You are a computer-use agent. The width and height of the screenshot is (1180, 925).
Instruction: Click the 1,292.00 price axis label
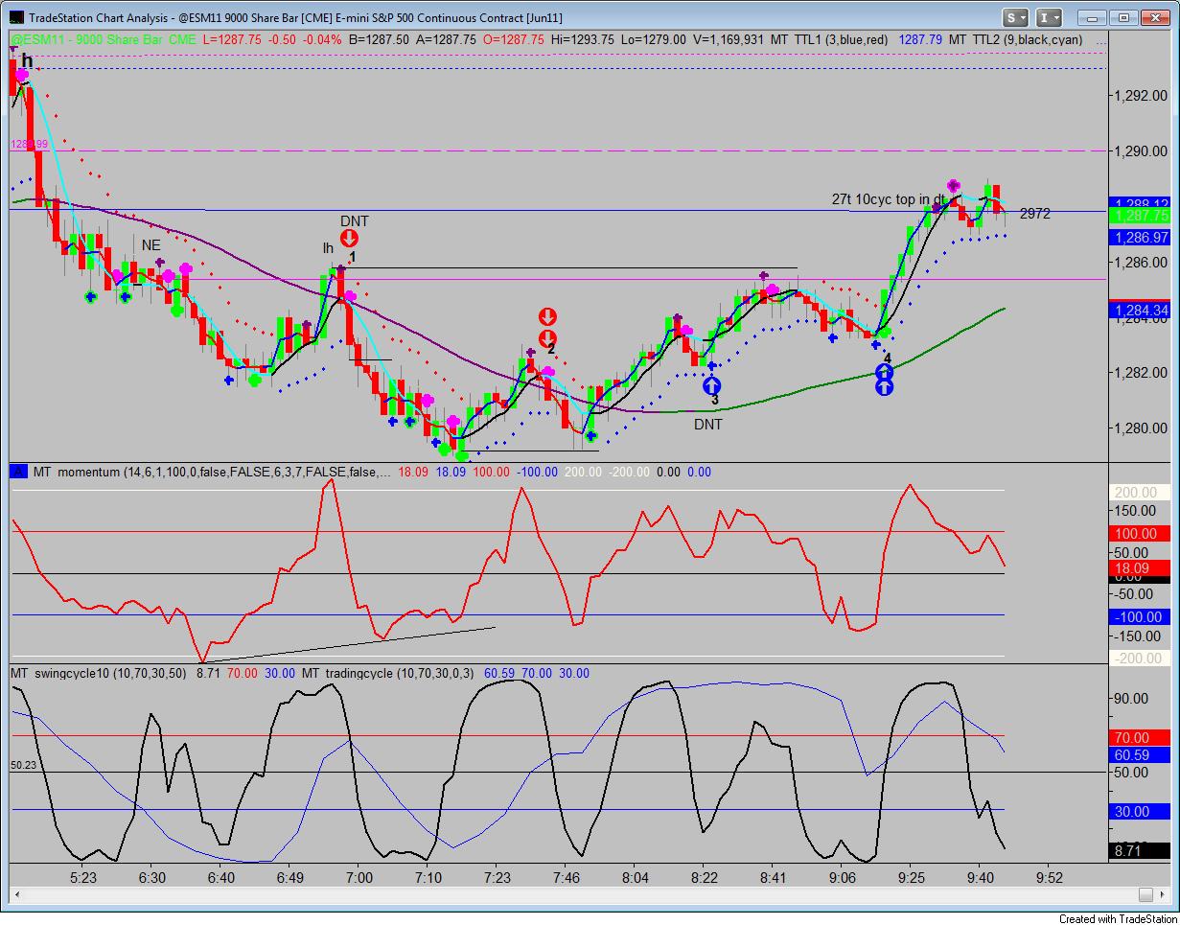pyautogui.click(x=1139, y=95)
